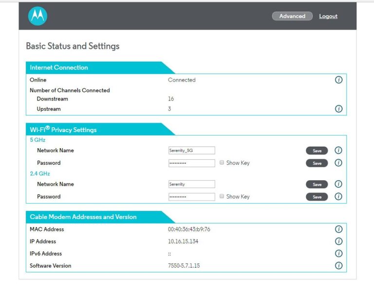Click the Motorola logo icon
The image size is (374, 290).
37,16
